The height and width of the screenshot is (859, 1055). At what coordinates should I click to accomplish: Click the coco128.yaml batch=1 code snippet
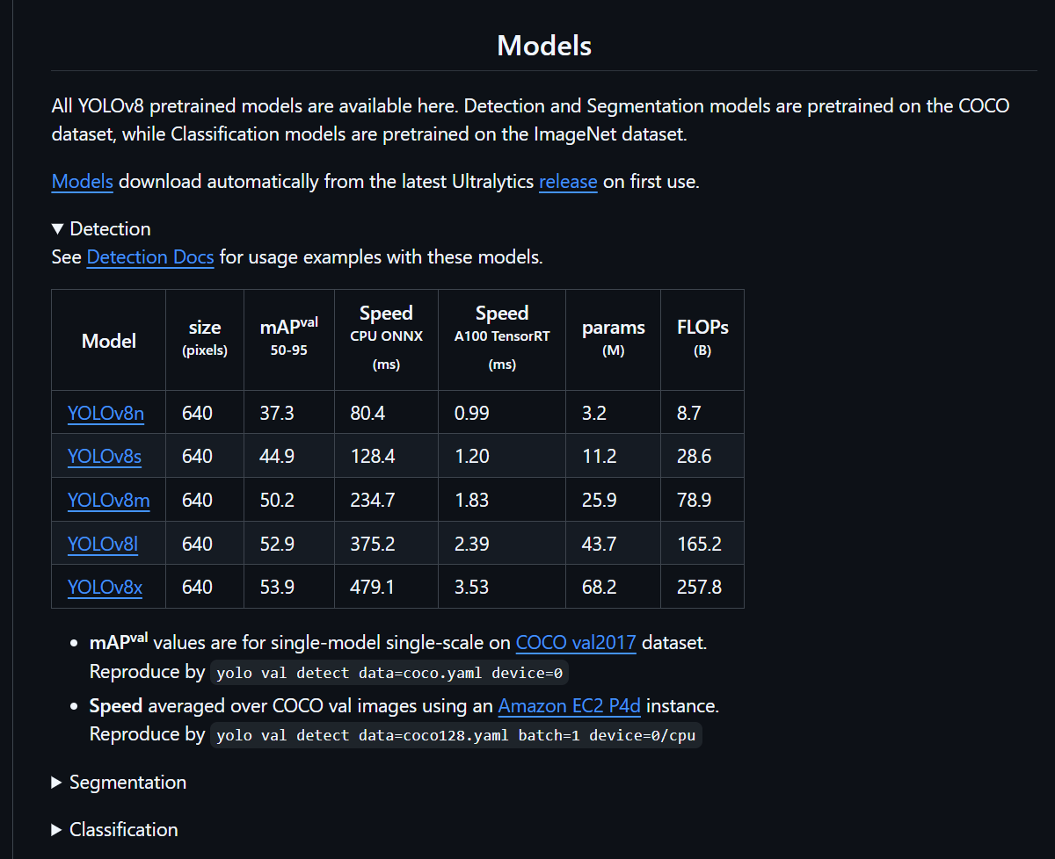pos(455,736)
